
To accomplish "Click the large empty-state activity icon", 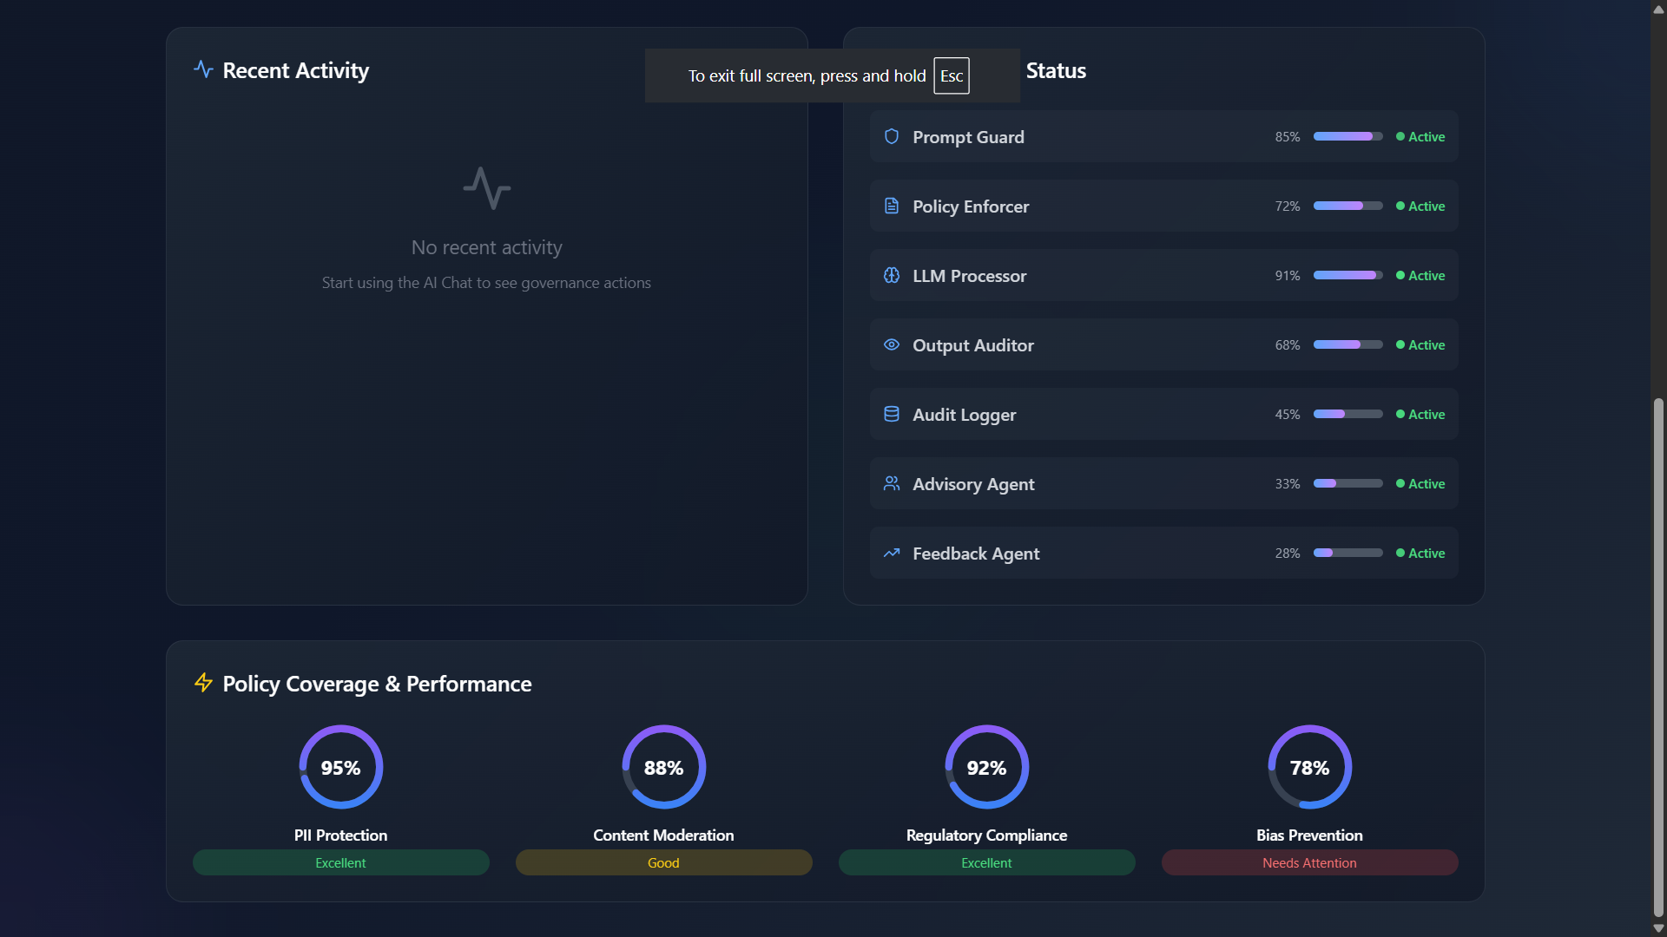I will tap(486, 188).
